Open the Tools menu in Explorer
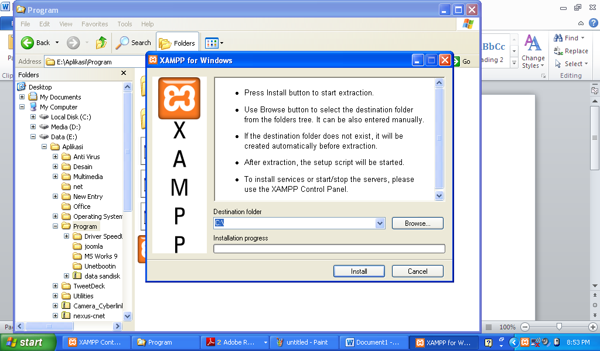This screenshot has height=351, width=600. tap(125, 23)
